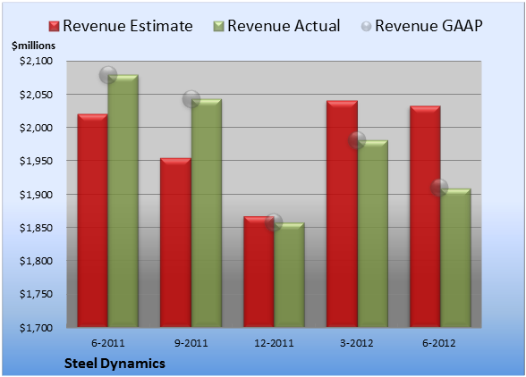Click the "3-2012" quarter label
This screenshot has height=377, width=526.
pos(357,343)
